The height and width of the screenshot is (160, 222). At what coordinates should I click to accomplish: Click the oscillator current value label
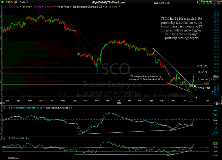(x=216, y=120)
